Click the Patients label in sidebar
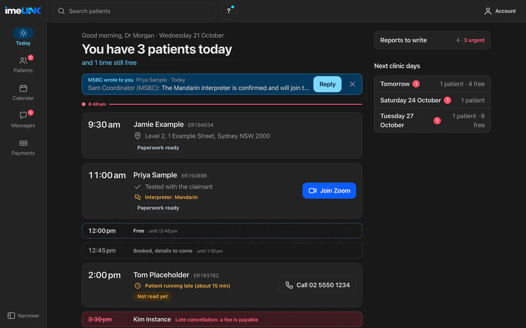 point(23,71)
